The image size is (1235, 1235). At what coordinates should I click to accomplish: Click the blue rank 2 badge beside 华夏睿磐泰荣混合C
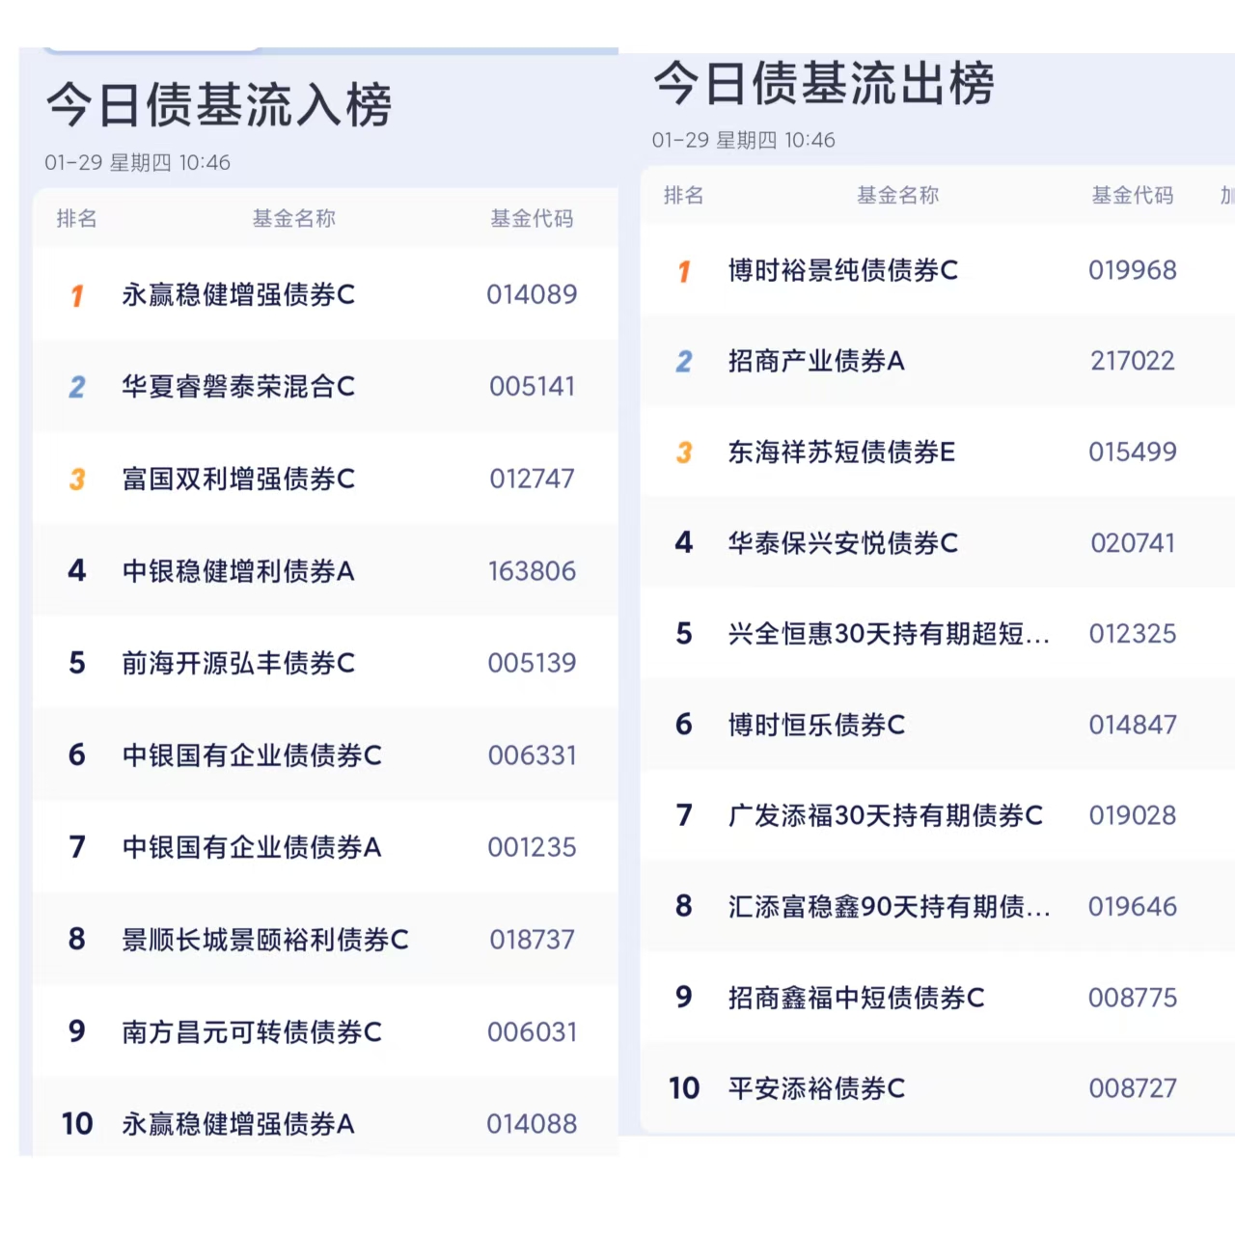(x=77, y=387)
